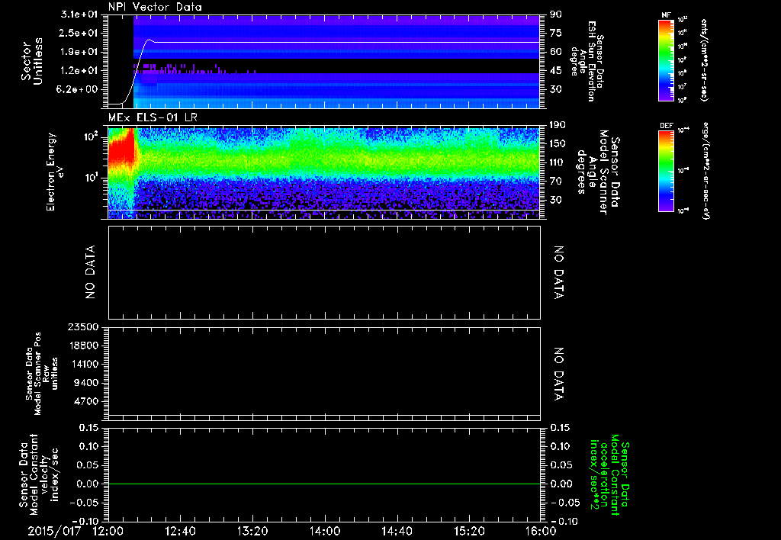
Task: Click the "0.05" tick on velocity axis
Action: (88, 465)
